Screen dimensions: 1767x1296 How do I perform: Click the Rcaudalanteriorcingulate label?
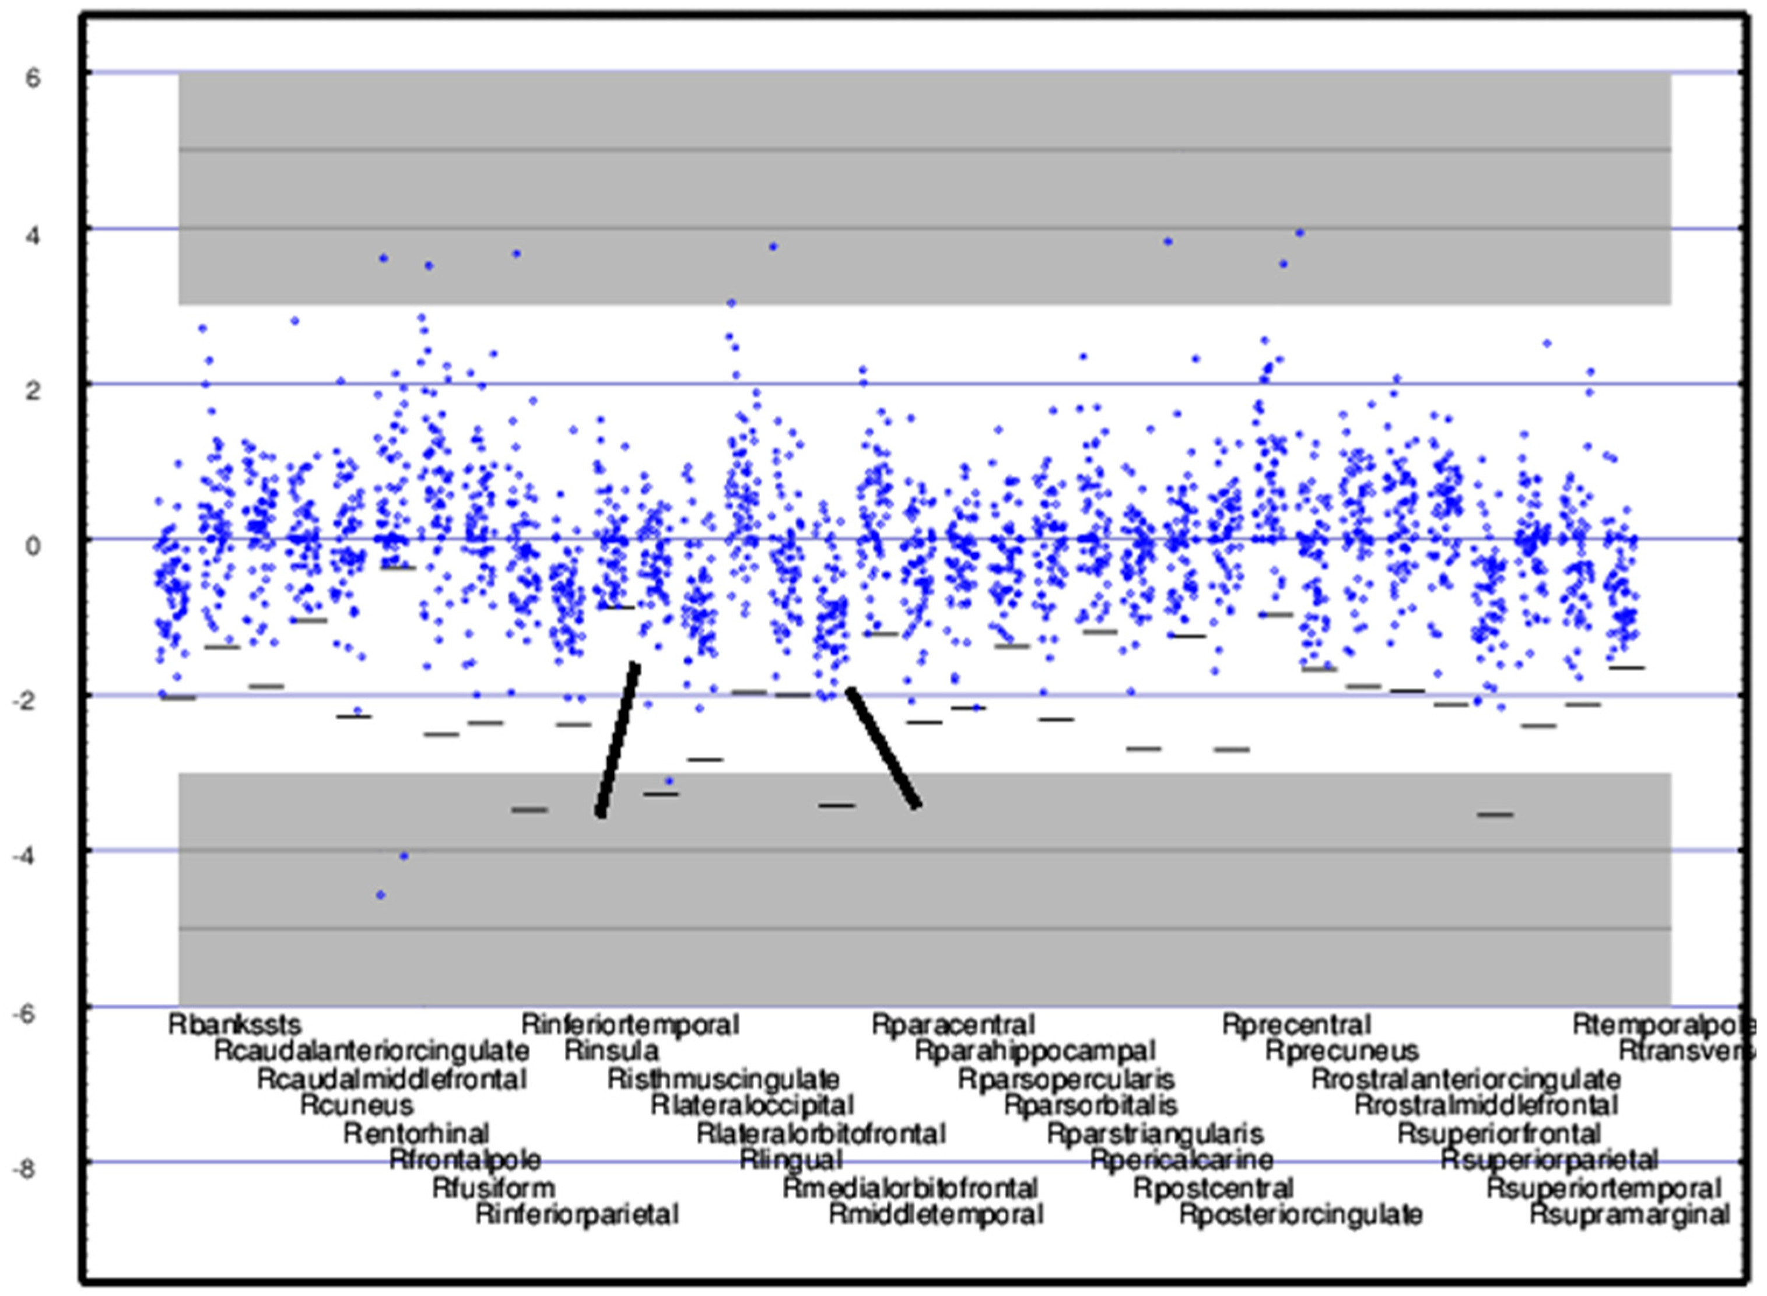[x=372, y=1051]
